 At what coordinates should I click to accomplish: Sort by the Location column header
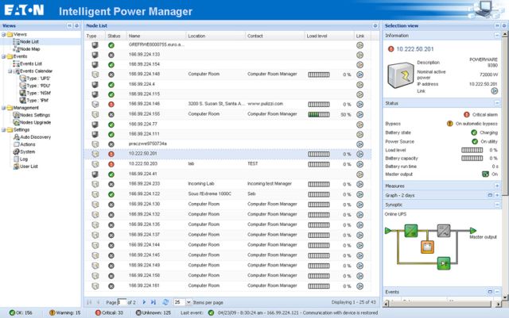tap(199, 36)
